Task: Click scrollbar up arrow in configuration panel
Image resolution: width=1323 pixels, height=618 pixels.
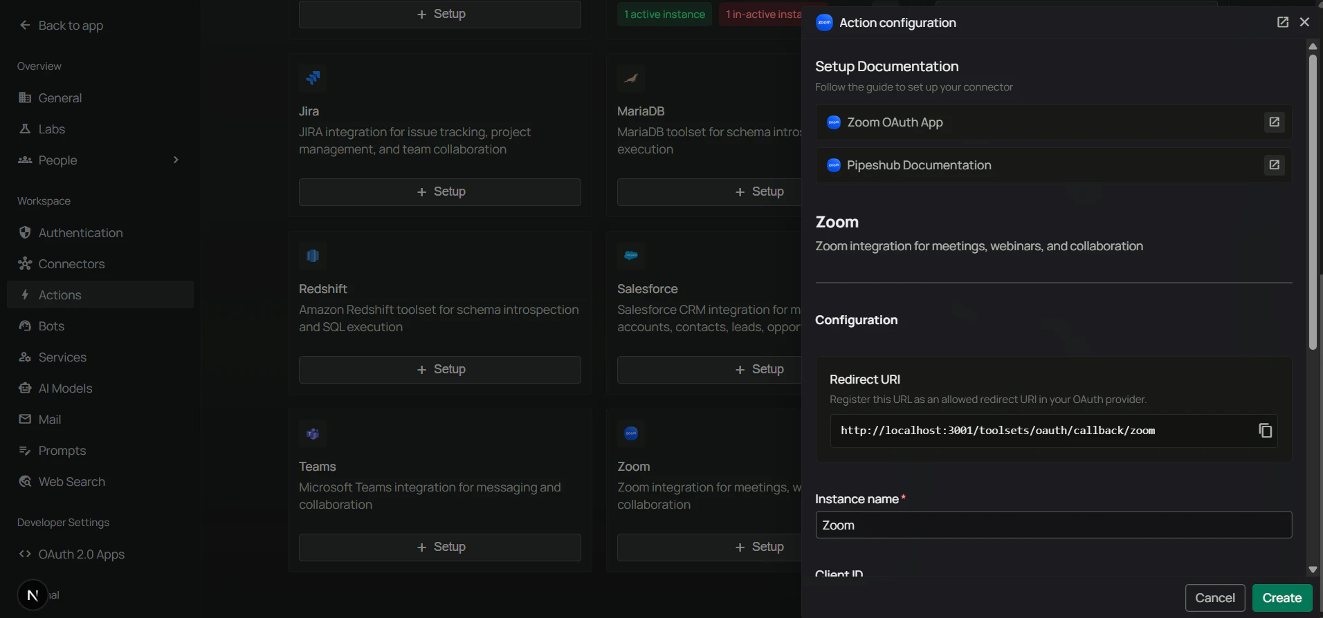Action: tap(1313, 46)
